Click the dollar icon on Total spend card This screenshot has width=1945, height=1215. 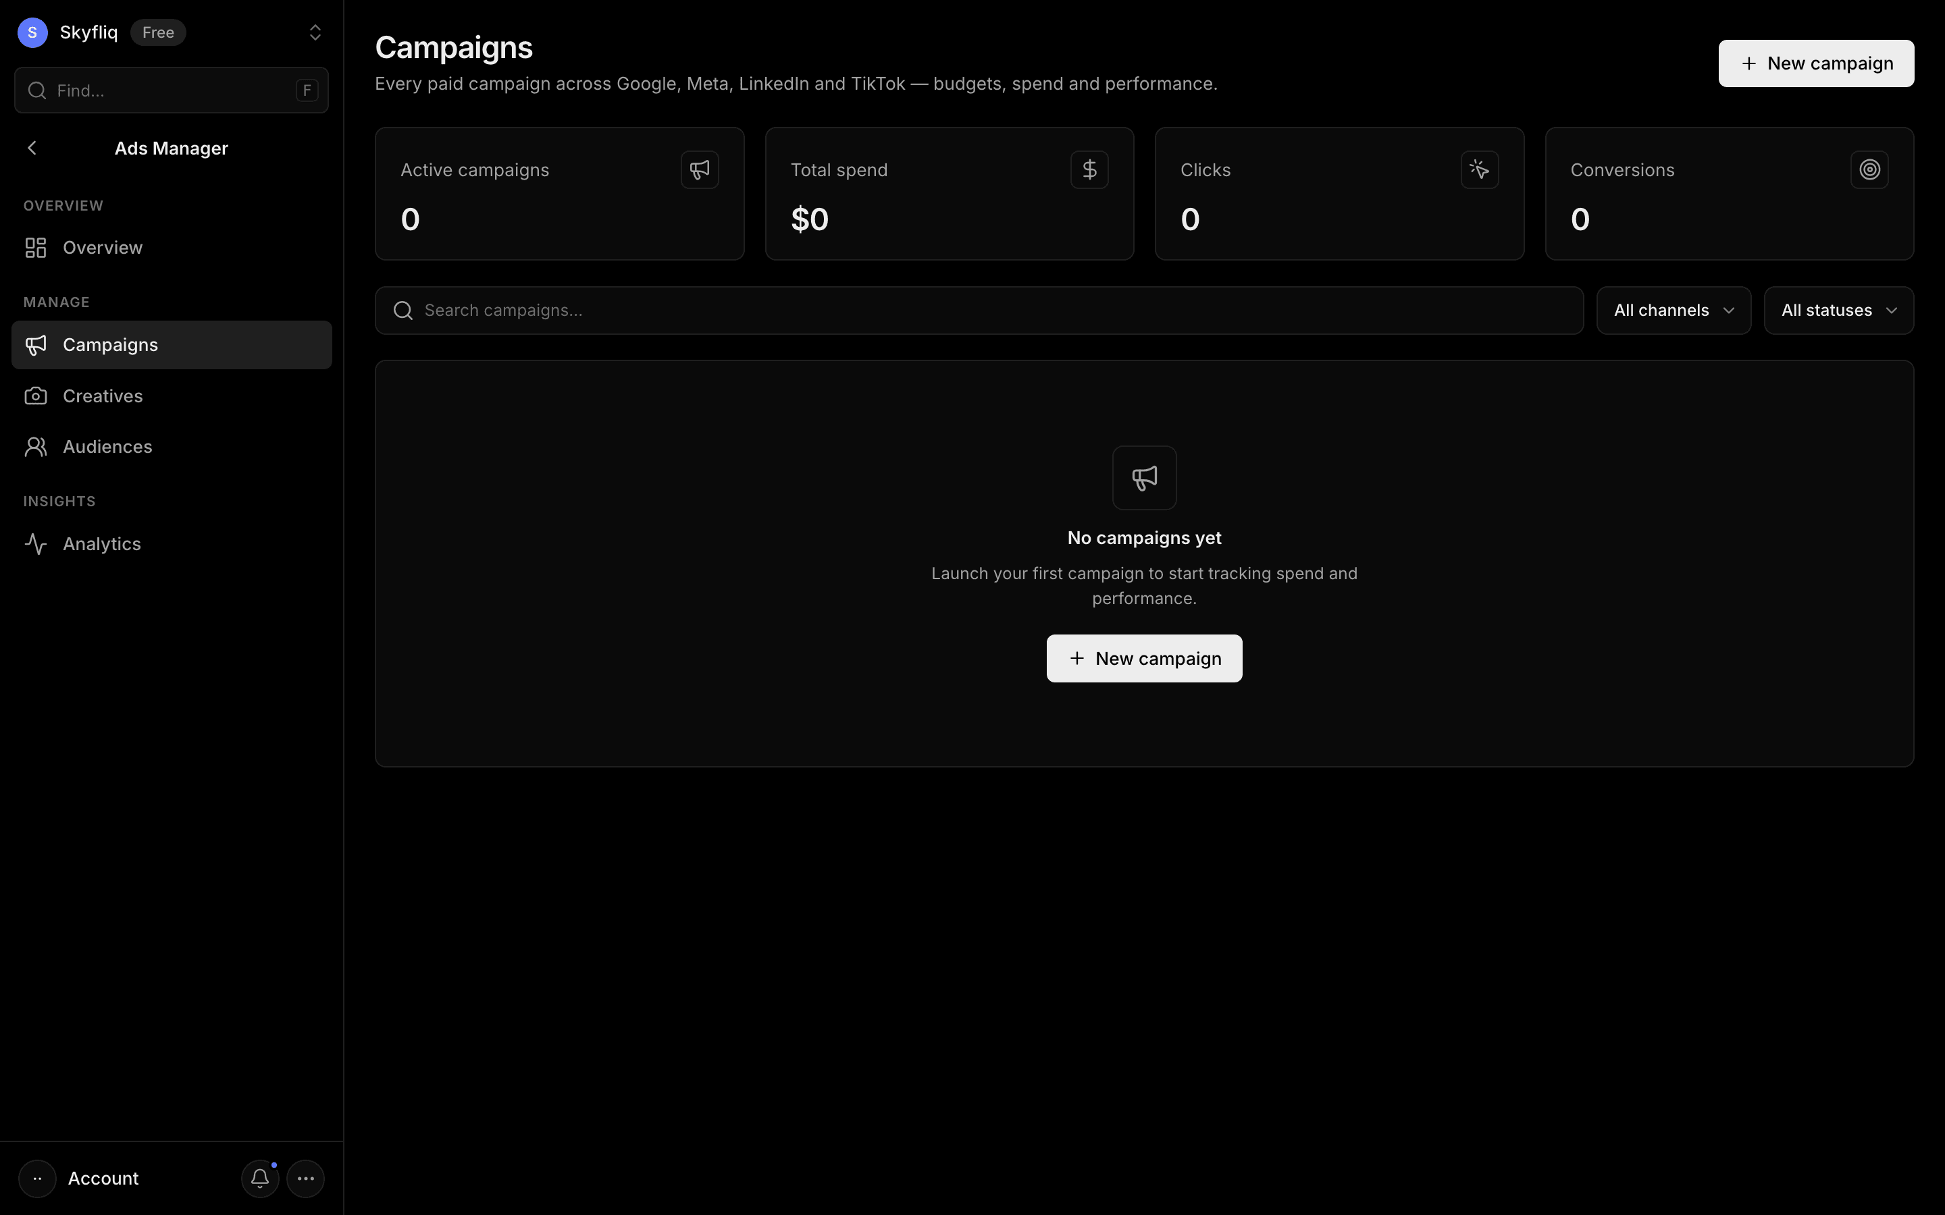point(1089,169)
